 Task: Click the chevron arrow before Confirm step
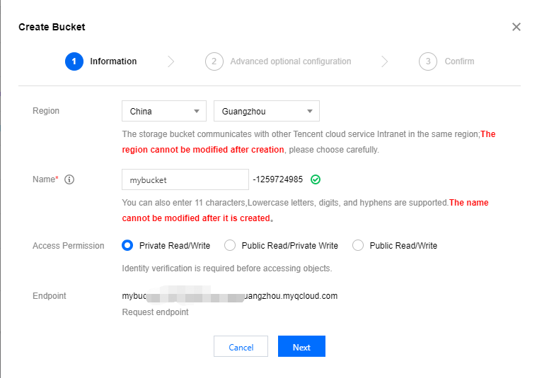tap(384, 61)
